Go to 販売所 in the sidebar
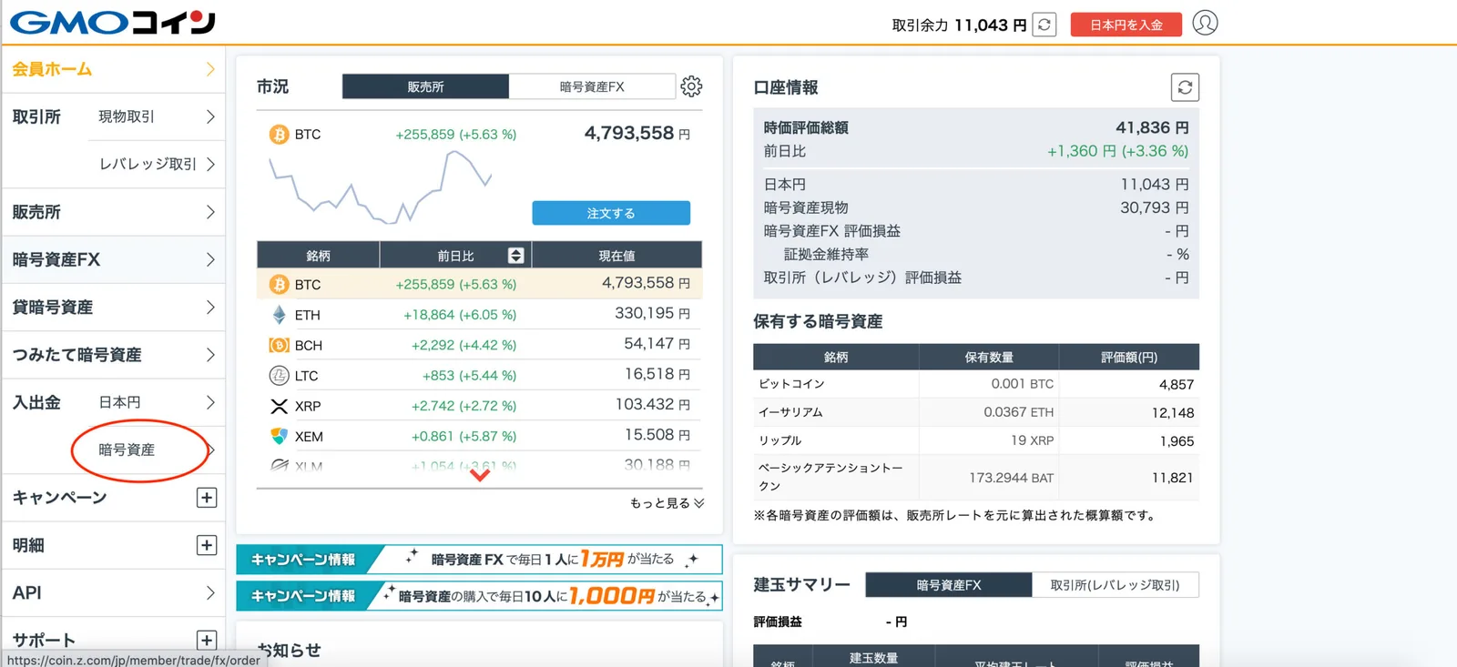The width and height of the screenshot is (1457, 667). 114,212
